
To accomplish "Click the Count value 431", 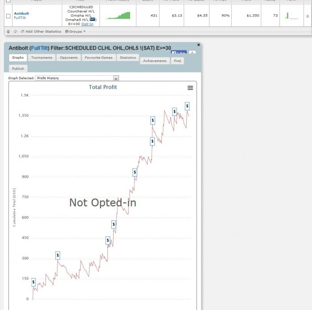I will point(154,16).
